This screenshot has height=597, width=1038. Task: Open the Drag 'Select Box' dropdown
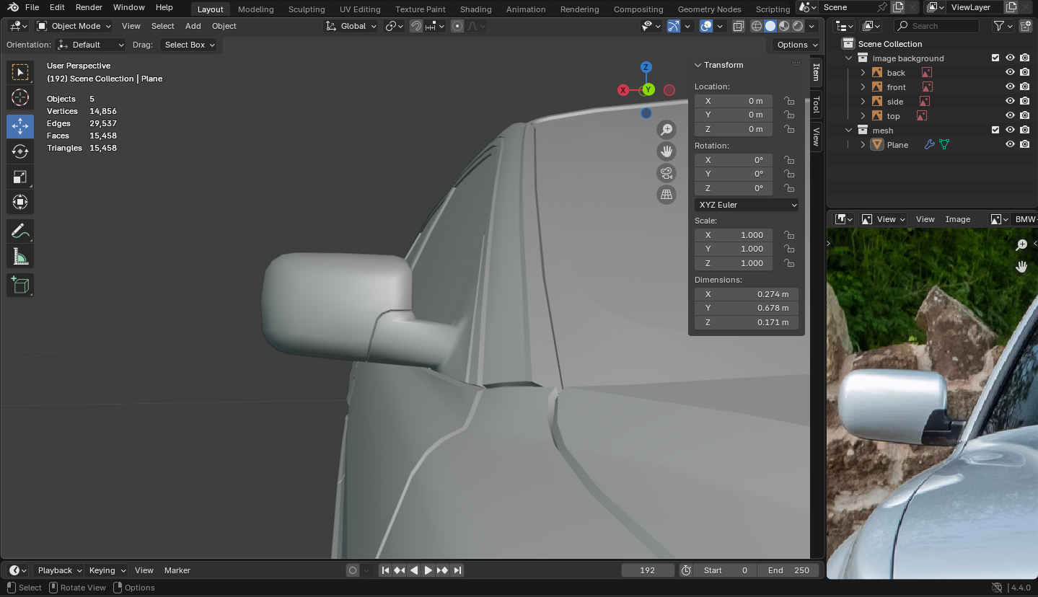190,45
